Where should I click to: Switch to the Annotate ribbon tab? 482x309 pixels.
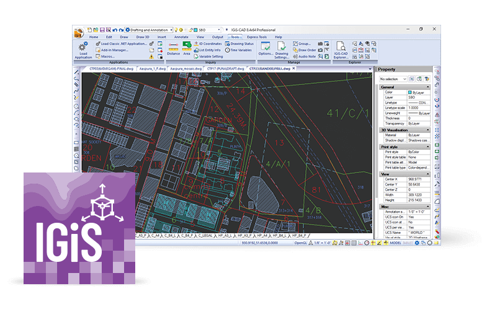tap(181, 37)
